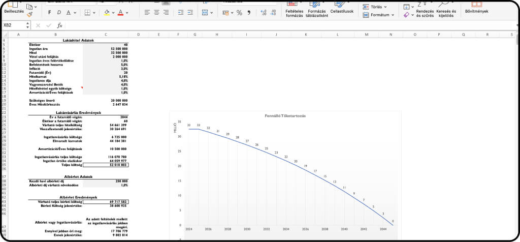The image size is (520, 242).
Task: Open the Törlés dropdown
Action: coord(375,7)
